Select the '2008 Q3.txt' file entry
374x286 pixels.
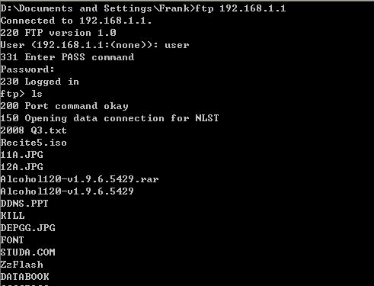click(34, 130)
